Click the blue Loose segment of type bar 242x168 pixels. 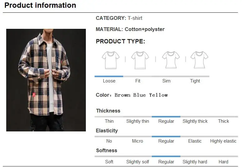pyautogui.click(x=109, y=76)
